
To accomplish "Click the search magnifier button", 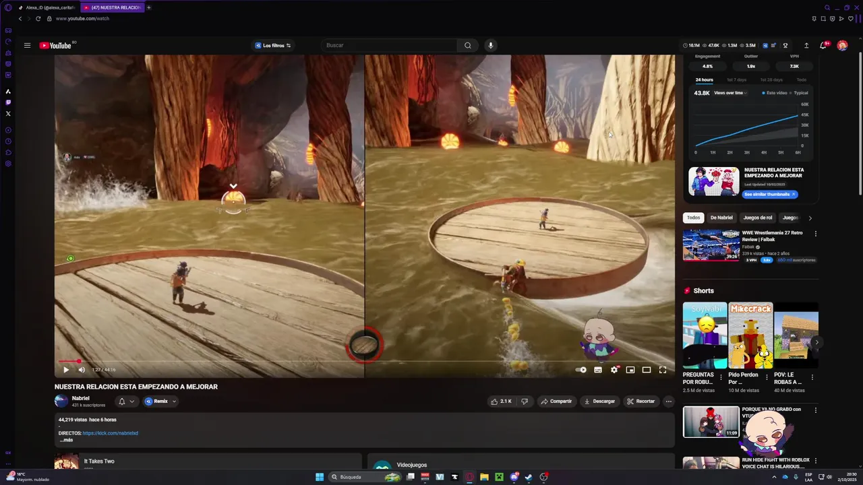I will pyautogui.click(x=467, y=46).
